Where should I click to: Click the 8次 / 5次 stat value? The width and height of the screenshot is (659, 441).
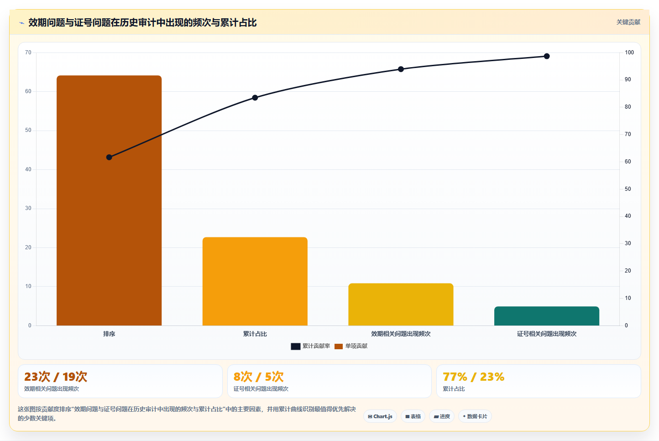[x=258, y=377]
